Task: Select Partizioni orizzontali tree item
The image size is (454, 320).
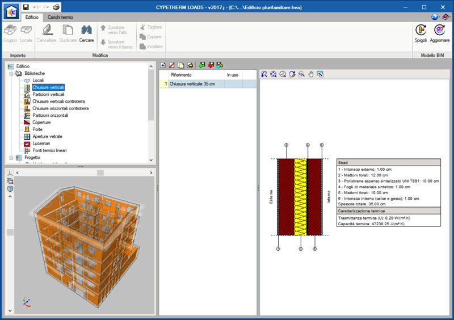Action: (x=51, y=115)
